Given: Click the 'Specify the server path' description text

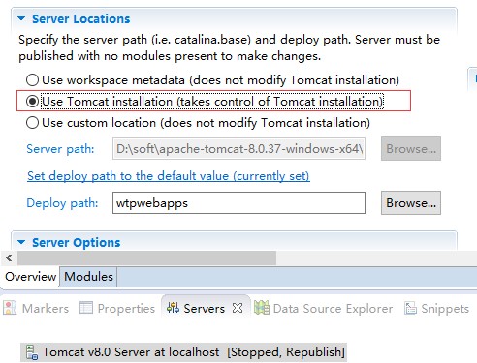Looking at the screenshot, I should point(229,47).
